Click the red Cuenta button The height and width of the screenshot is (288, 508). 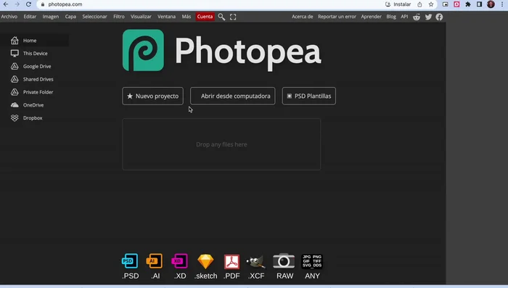205,17
